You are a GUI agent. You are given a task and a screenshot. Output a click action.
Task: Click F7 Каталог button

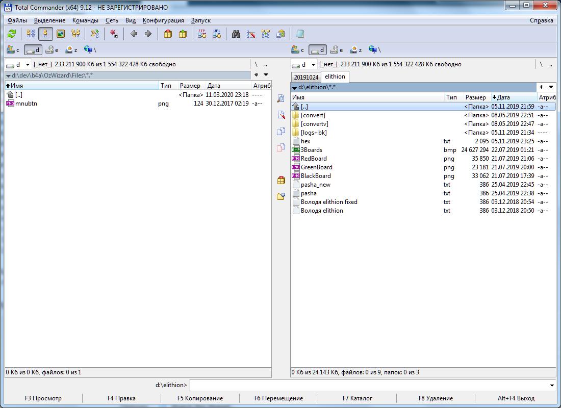coord(357,398)
